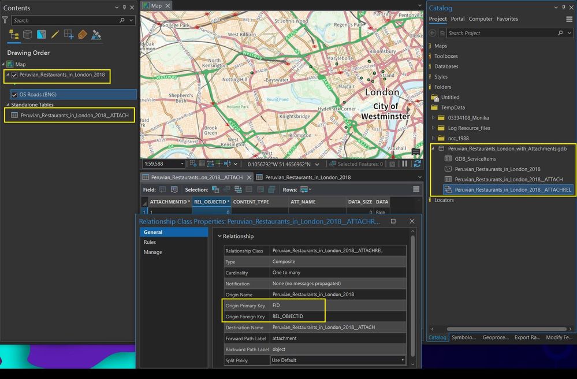Viewport: 577px width, 379px height.
Task: Select Manage in Relationship Class Properties
Action: point(153,252)
